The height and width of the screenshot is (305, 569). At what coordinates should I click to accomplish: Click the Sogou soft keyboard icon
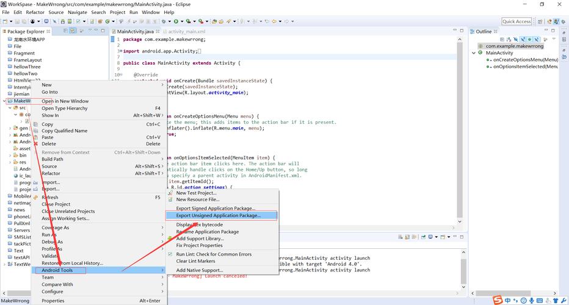540,300
